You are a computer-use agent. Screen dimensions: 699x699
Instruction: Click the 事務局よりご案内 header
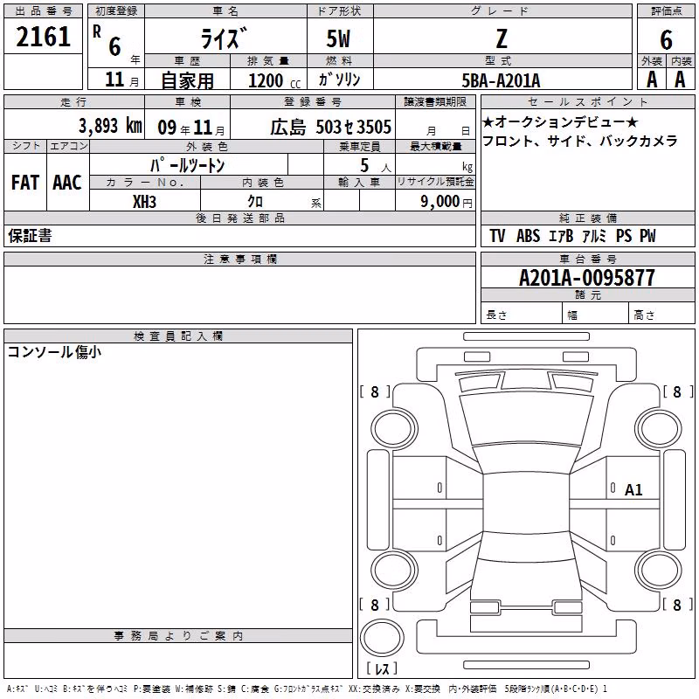point(178,636)
